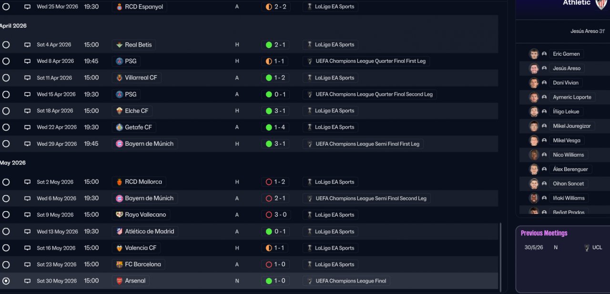Click the FC Barcelona club crest

[x=119, y=264]
